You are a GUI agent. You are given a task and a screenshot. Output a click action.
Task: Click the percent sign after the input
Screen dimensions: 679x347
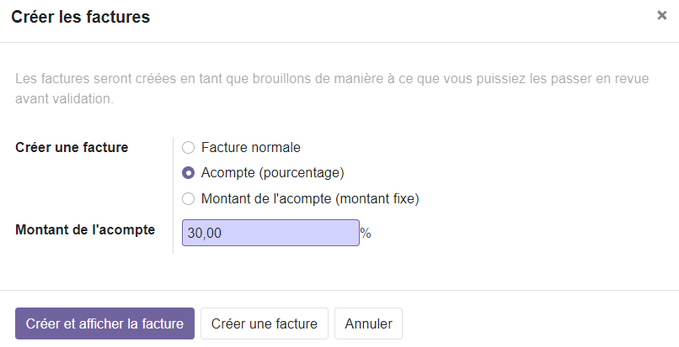click(x=366, y=234)
